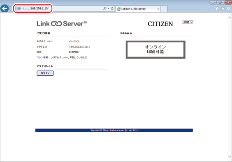The image size is (232, 162).
Task: Refresh the page with the reload icon
Action: point(112,9)
